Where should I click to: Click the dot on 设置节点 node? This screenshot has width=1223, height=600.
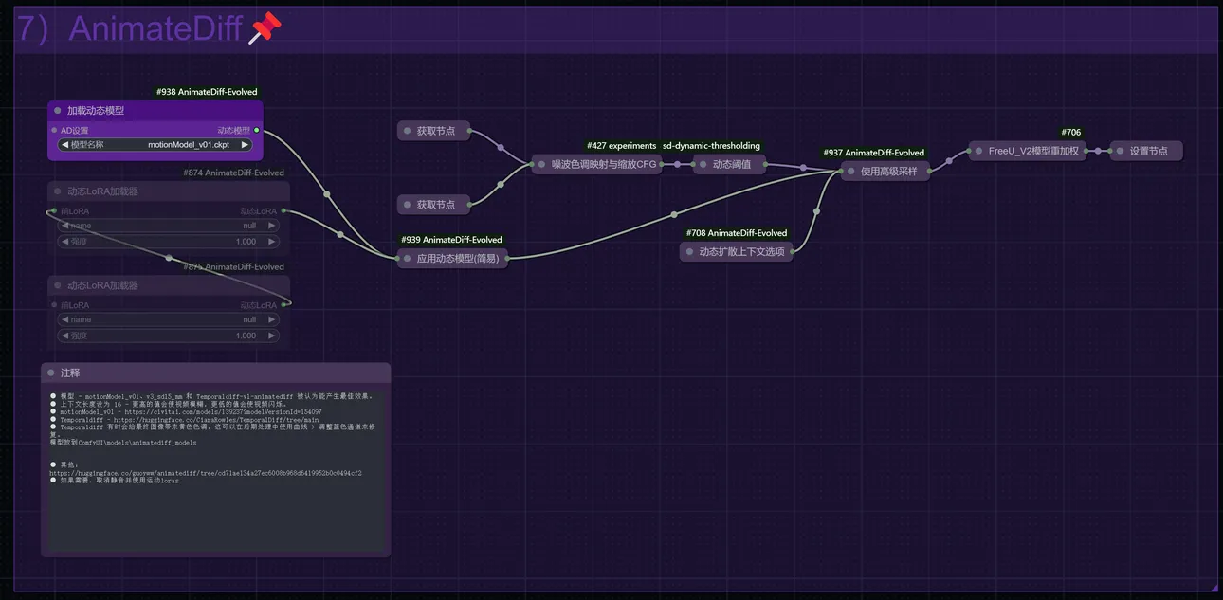(x=1120, y=151)
